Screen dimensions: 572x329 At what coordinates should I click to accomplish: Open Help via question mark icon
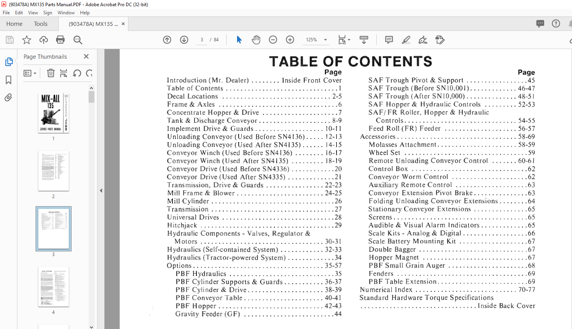[556, 24]
